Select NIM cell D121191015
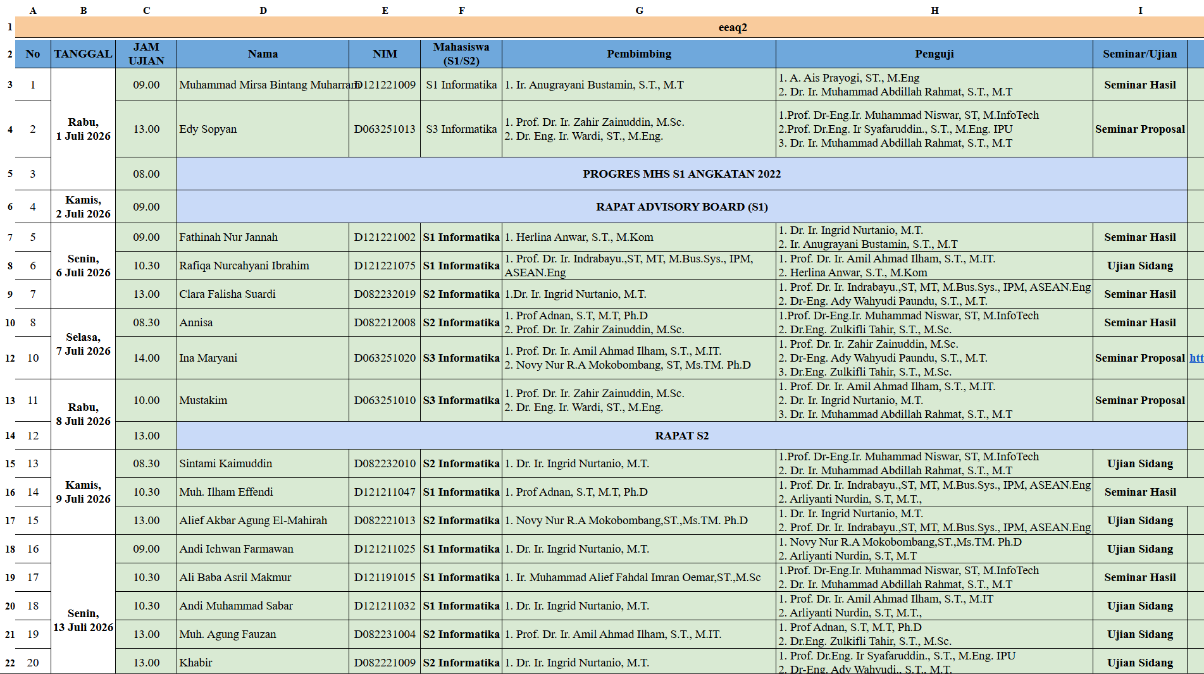 (x=385, y=577)
